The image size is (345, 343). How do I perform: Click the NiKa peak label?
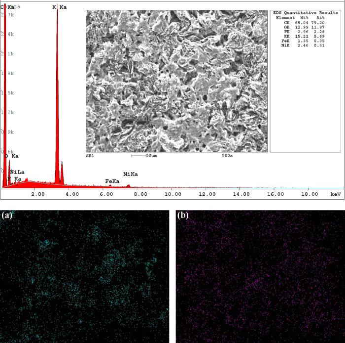(x=131, y=174)
